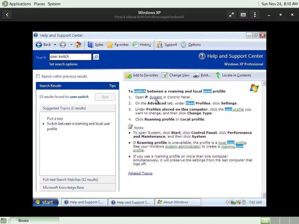Click the security shield tray icon
The image size is (299, 224).
pyautogui.click(x=238, y=202)
